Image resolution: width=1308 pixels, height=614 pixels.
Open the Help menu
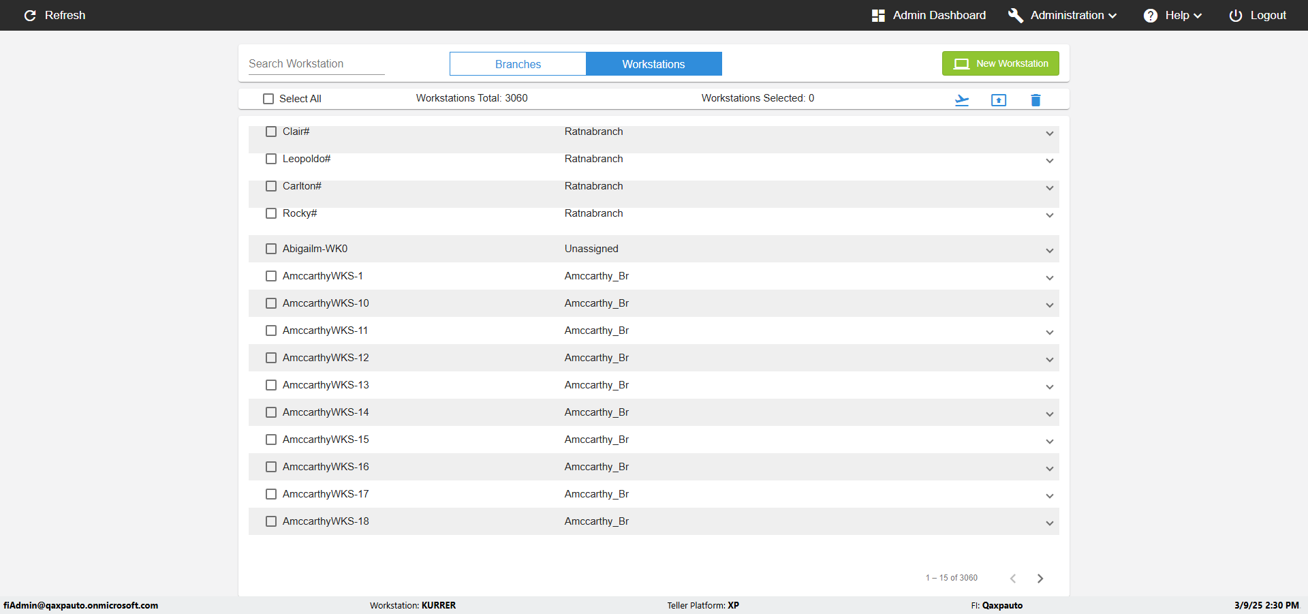pos(1172,15)
